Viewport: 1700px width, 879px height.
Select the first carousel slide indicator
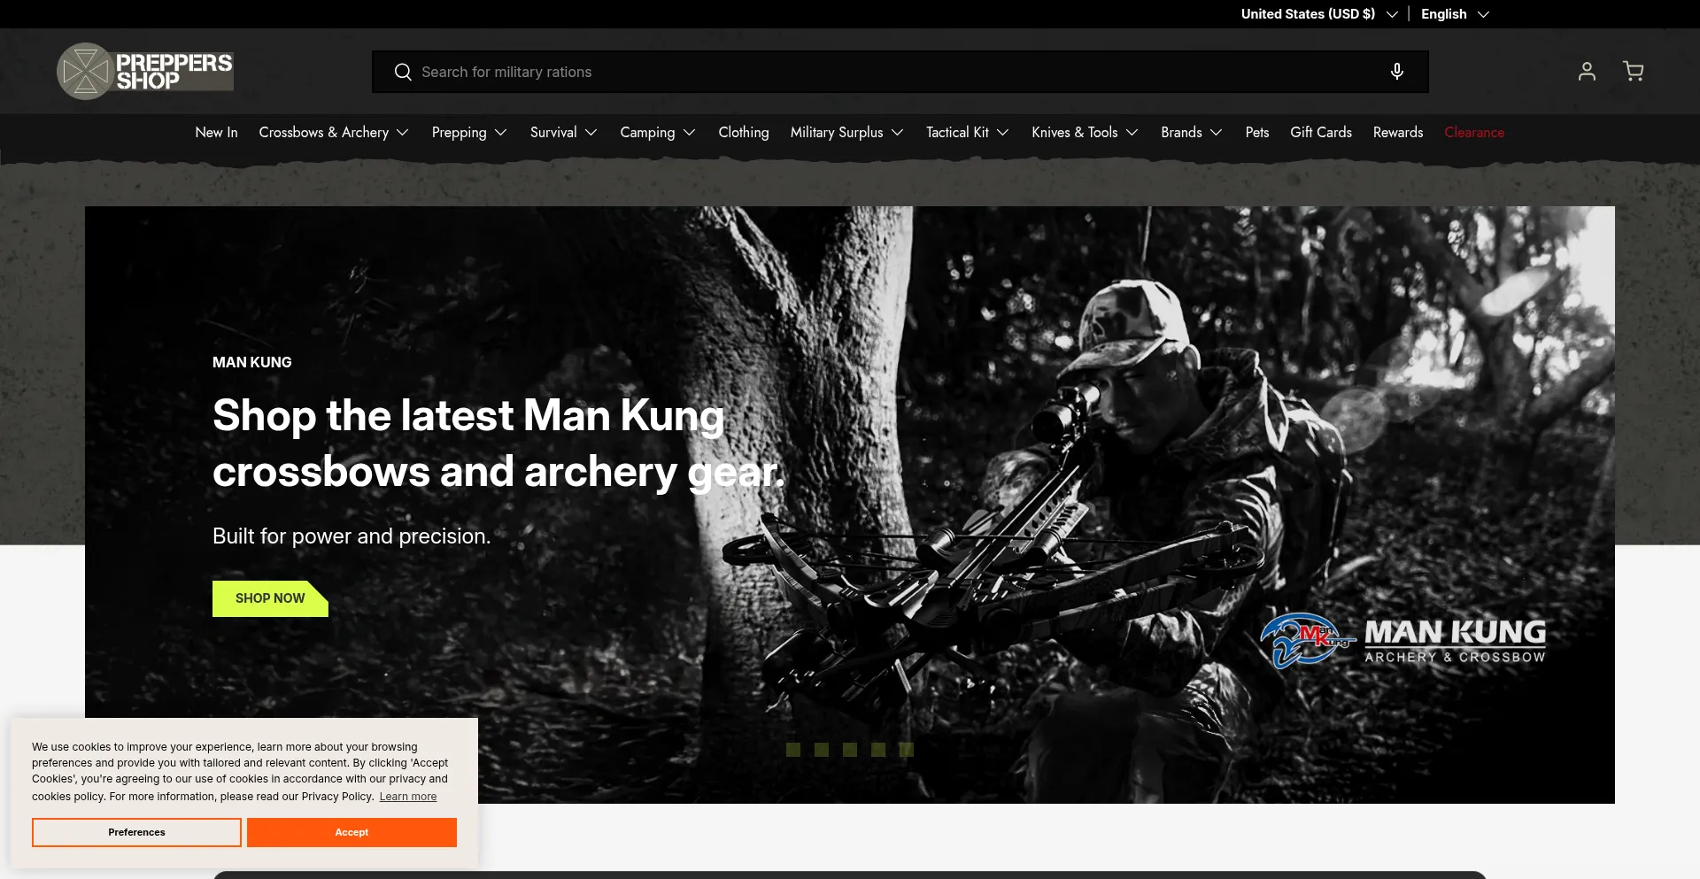point(793,750)
